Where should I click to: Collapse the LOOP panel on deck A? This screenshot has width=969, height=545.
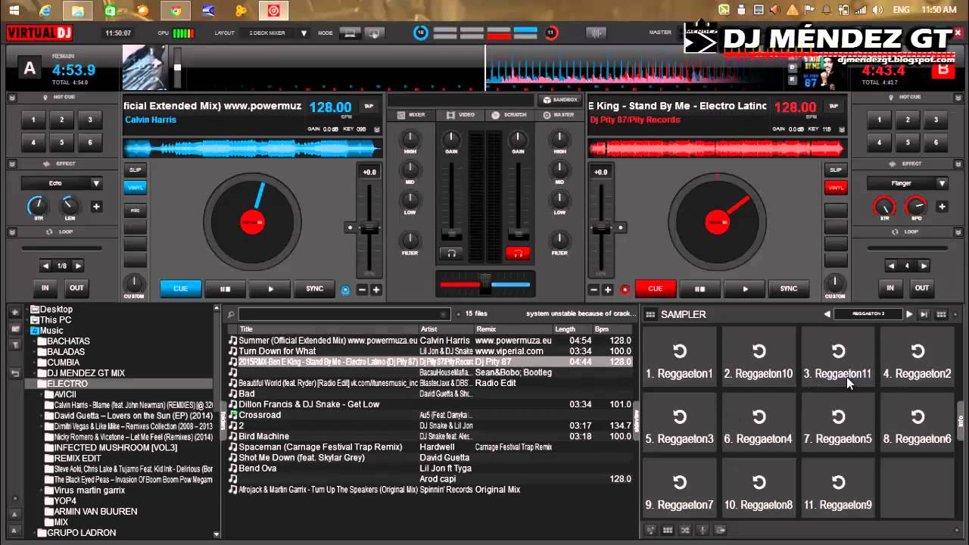coord(12,232)
